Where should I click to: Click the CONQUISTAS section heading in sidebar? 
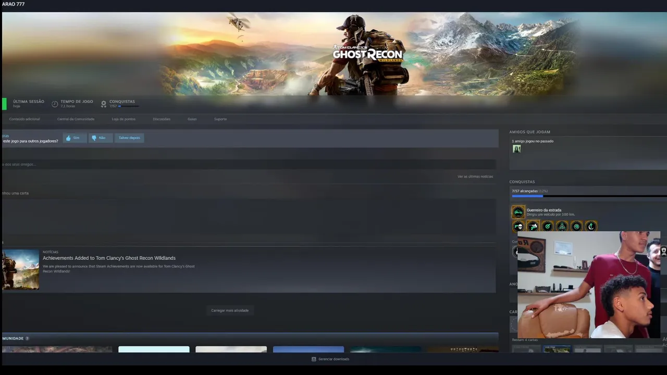pos(522,182)
